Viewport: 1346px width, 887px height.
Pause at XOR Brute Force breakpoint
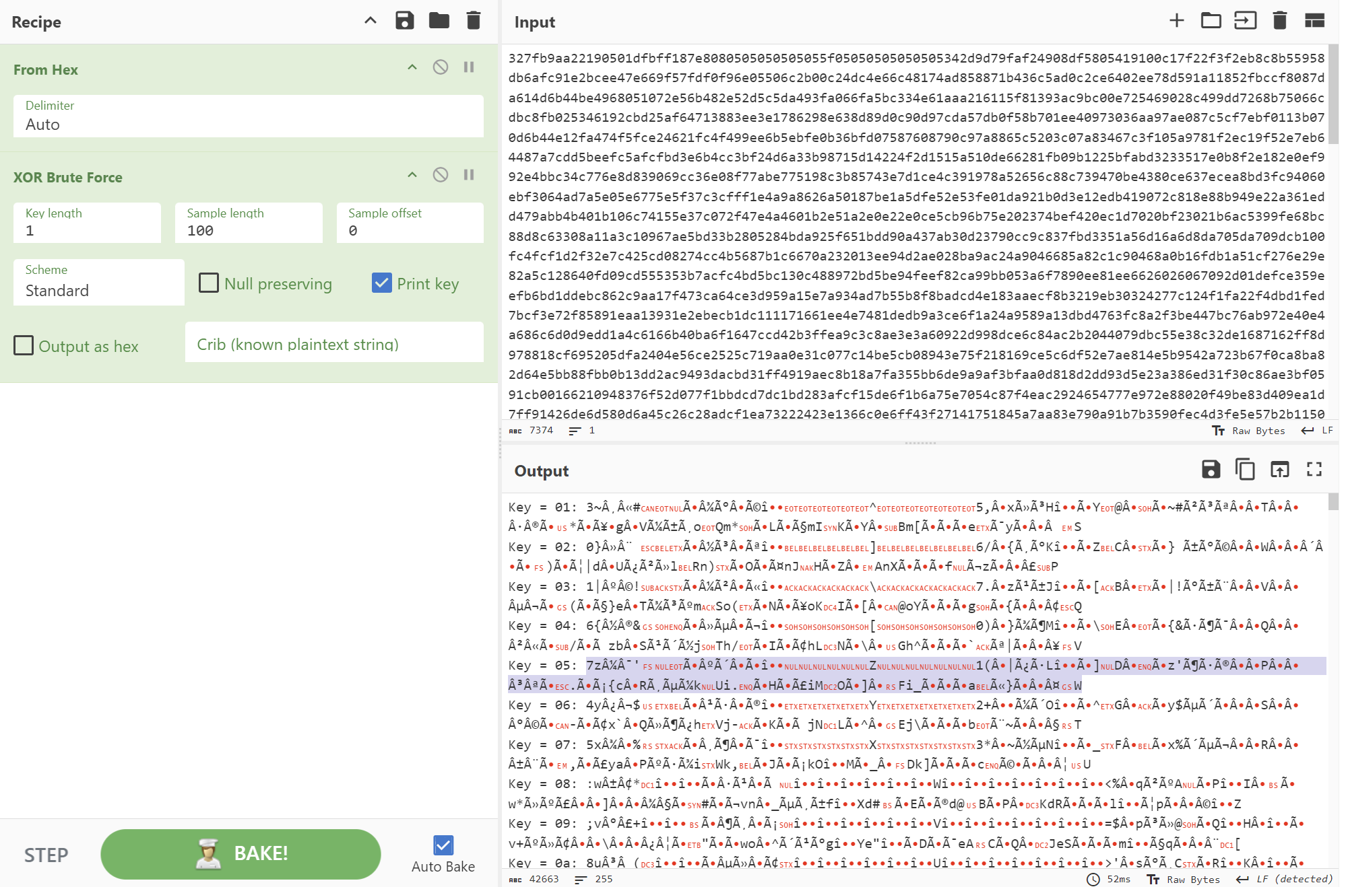(469, 175)
